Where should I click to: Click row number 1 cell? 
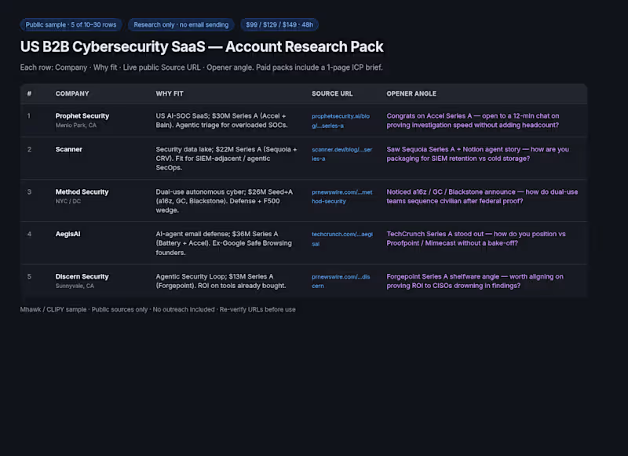[x=29, y=116]
